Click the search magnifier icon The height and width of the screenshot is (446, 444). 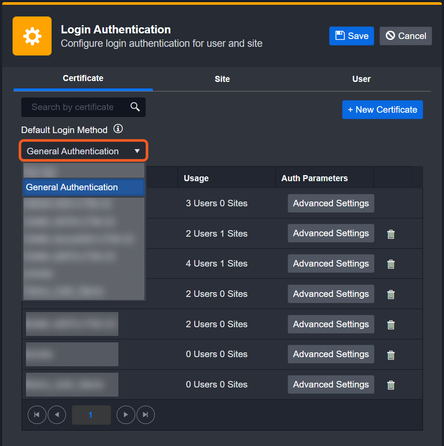135,107
